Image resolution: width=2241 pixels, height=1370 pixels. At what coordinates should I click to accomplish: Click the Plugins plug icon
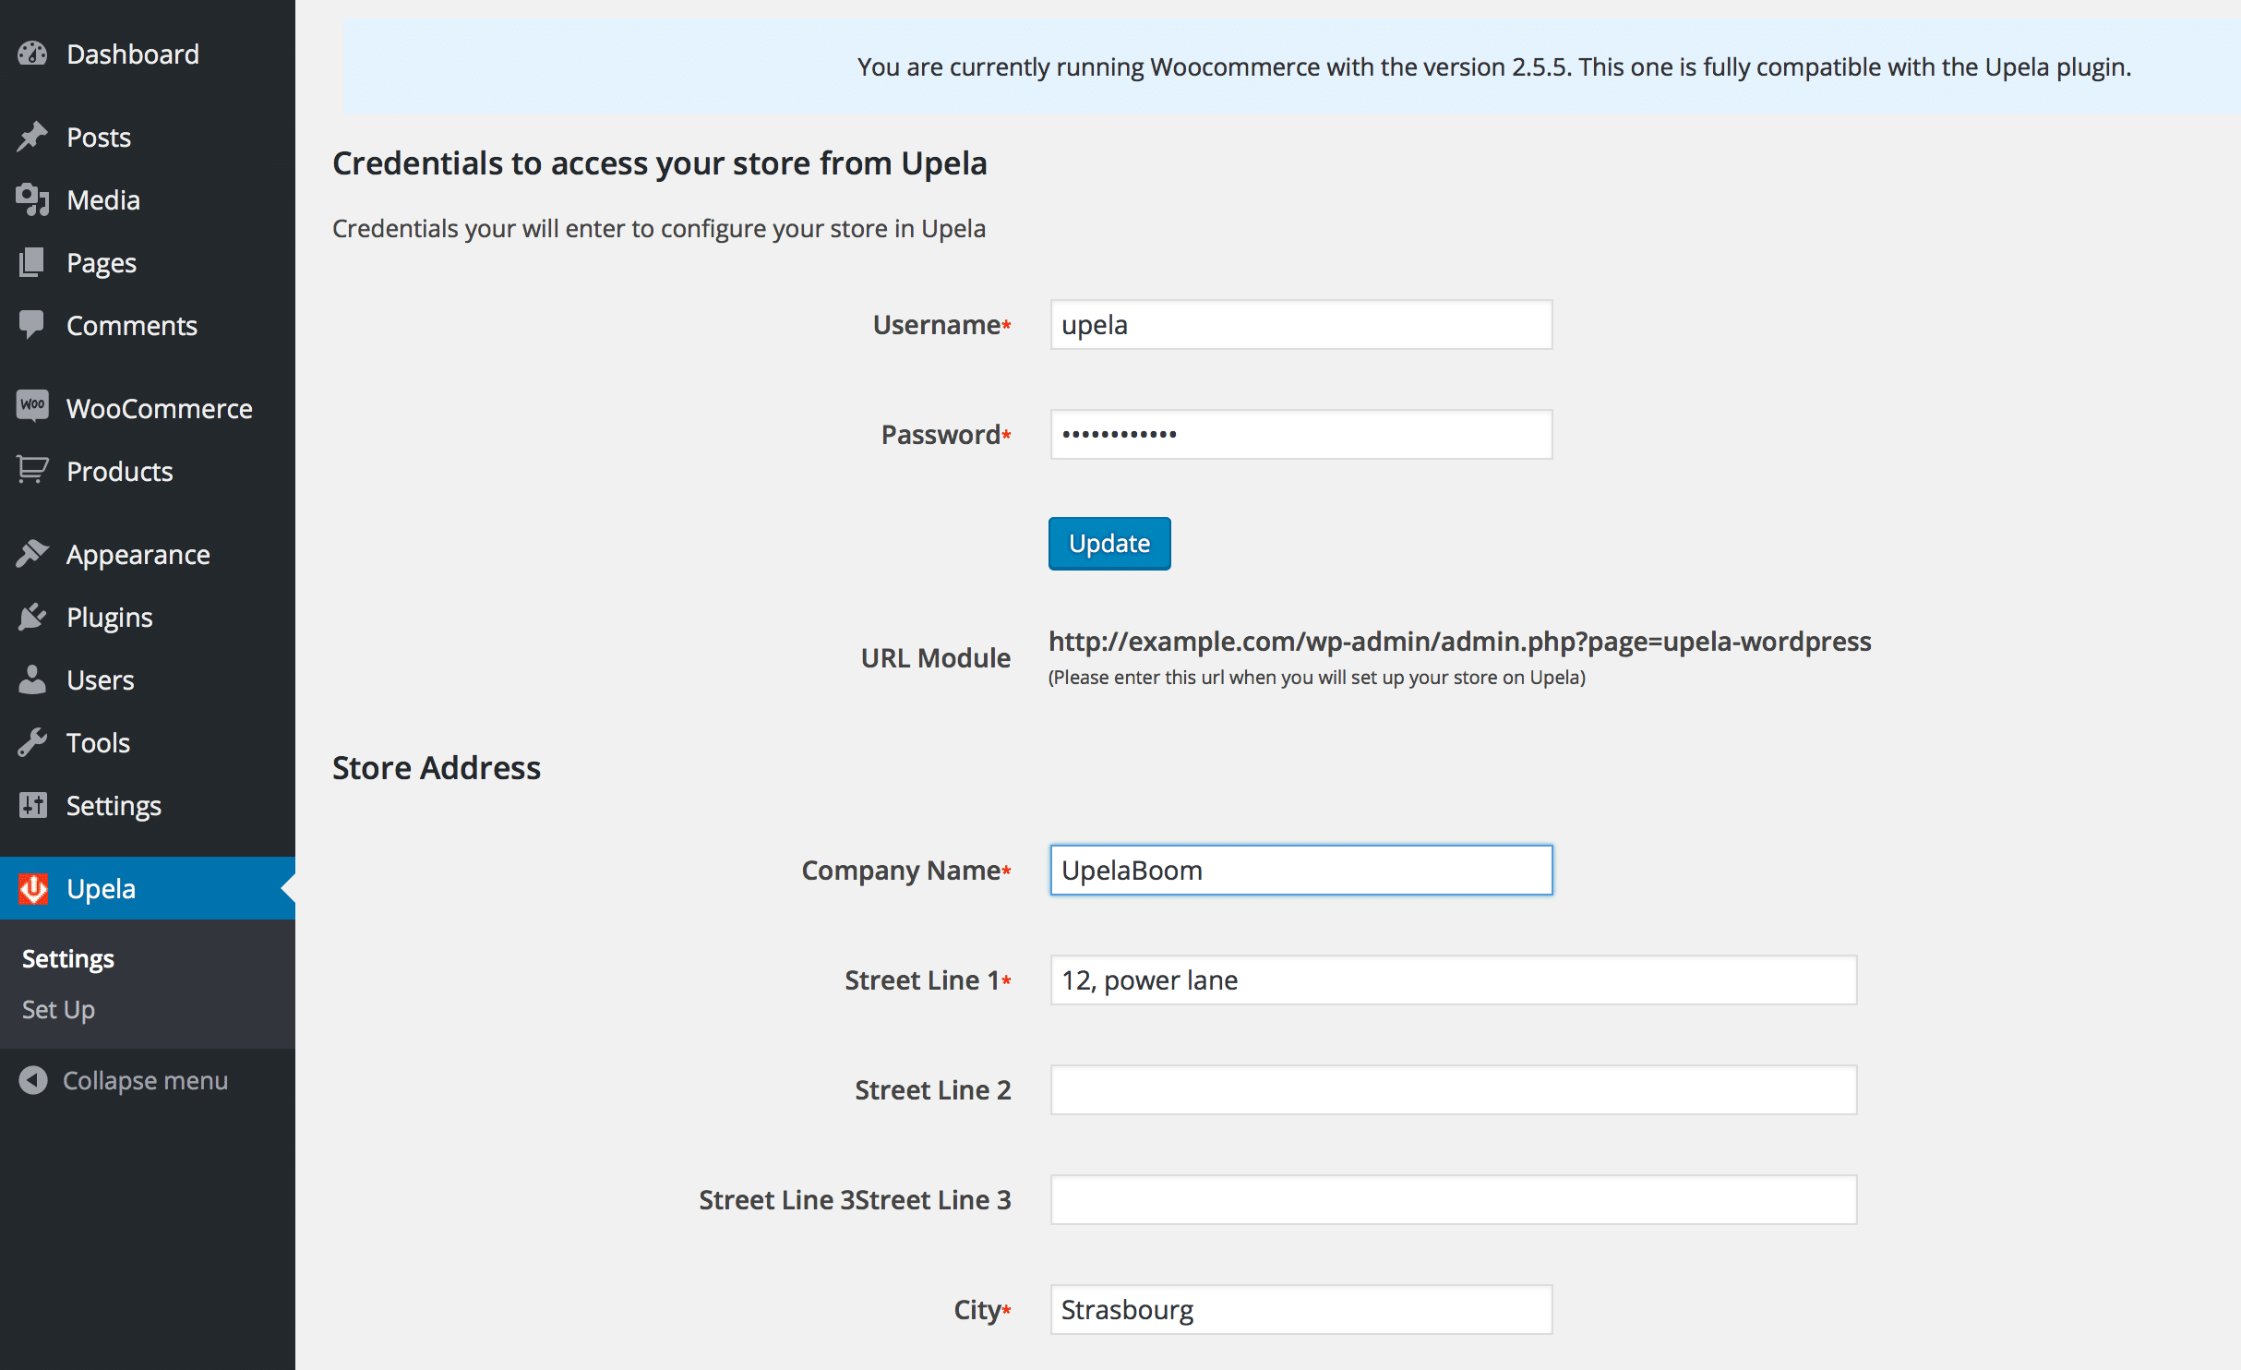tap(32, 617)
